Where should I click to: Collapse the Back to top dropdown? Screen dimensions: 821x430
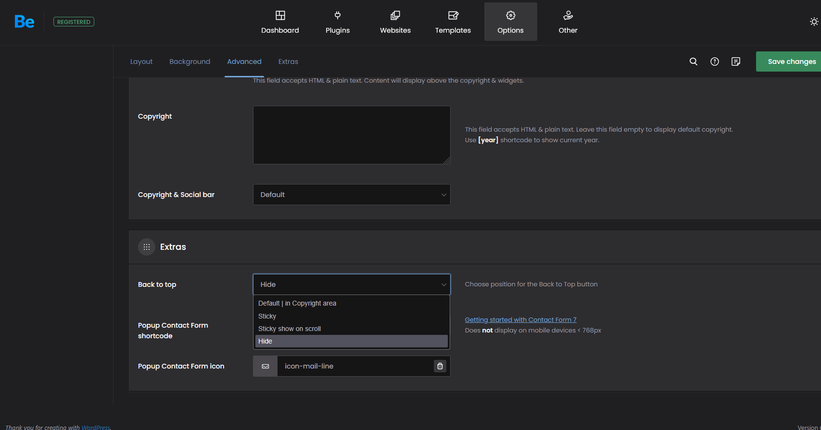[352, 284]
